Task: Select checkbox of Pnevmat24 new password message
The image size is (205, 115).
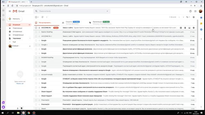Action: 36,100
